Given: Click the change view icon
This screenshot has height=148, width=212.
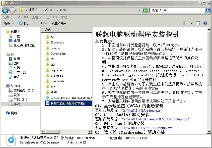Looking at the screenshot, I should [x=185, y=23].
